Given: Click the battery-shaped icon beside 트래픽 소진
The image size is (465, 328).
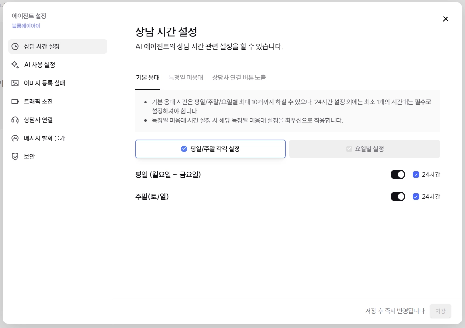Looking at the screenshot, I should pos(15,102).
